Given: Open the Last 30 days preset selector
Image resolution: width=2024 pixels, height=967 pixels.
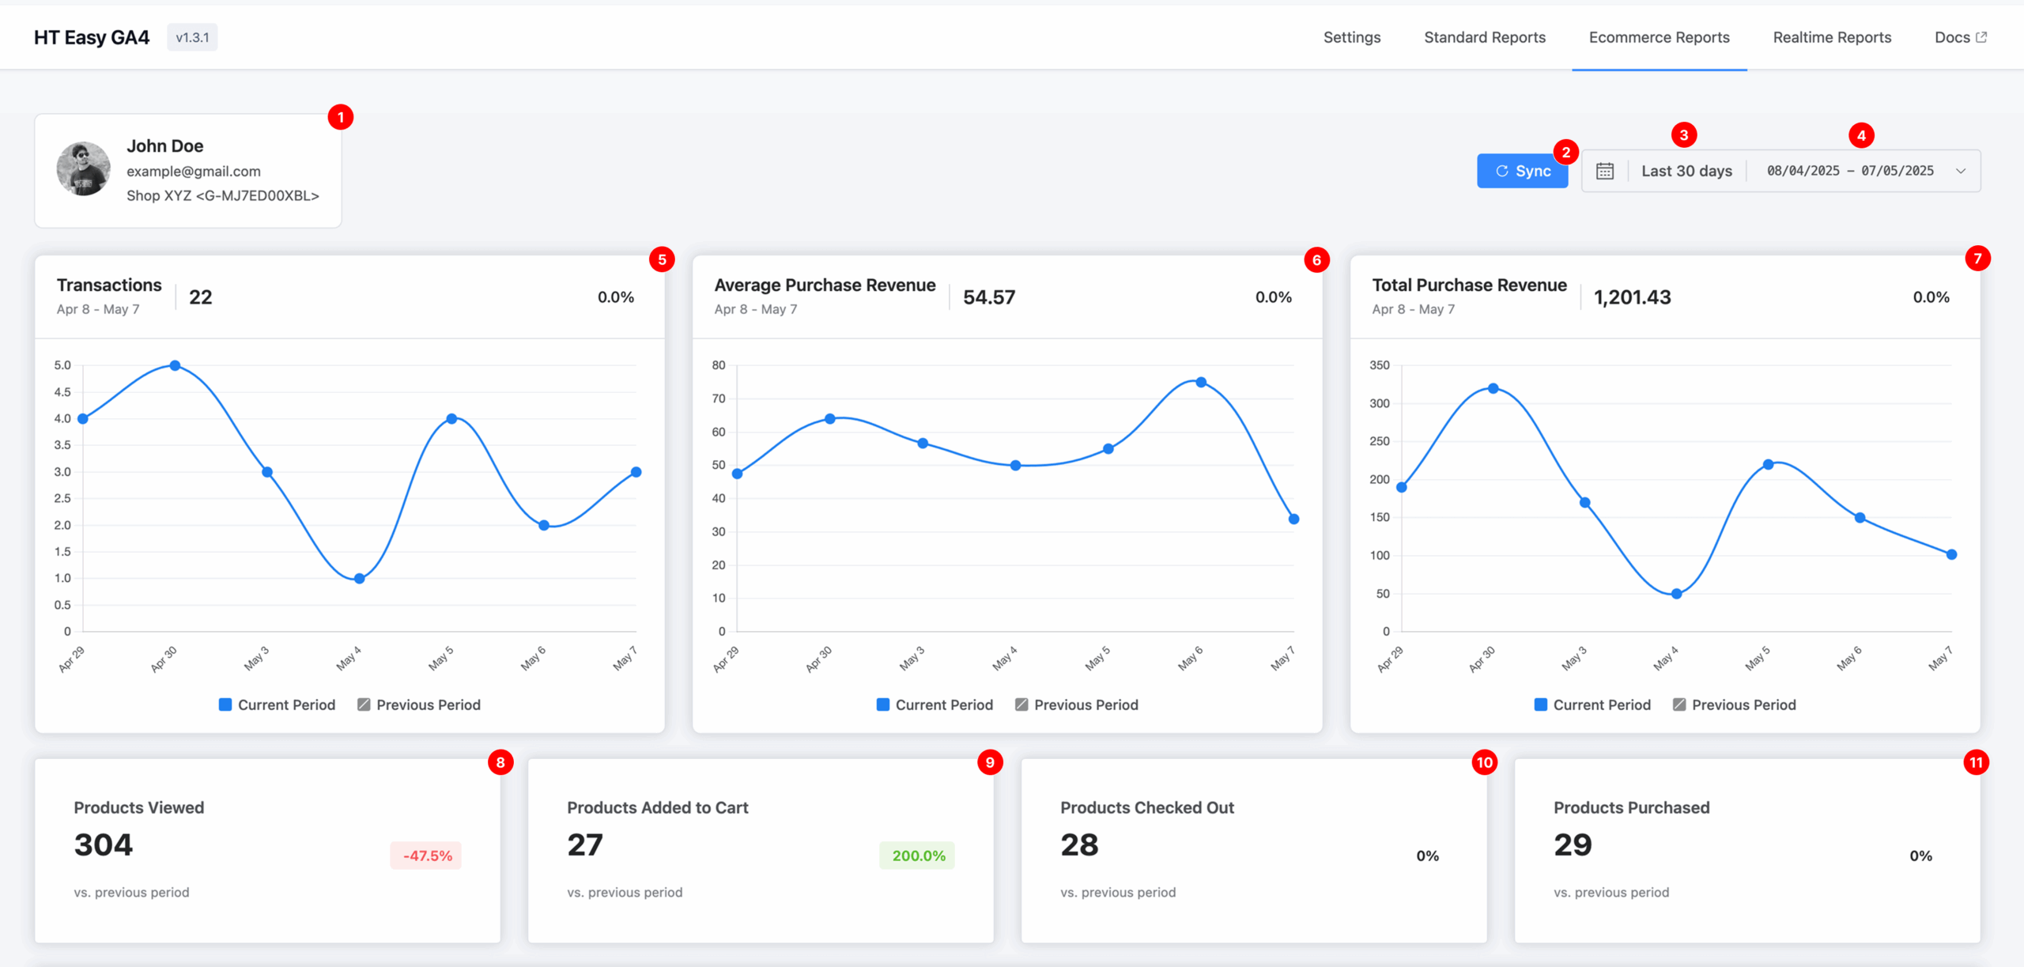Looking at the screenshot, I should [1686, 170].
